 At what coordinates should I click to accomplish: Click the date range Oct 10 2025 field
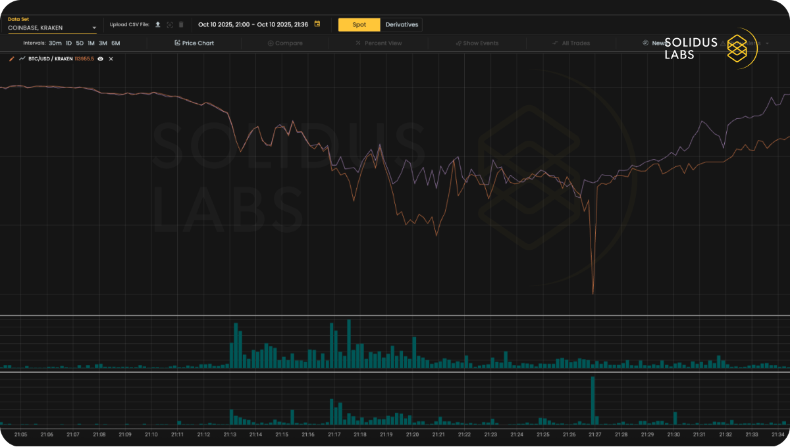tap(253, 24)
